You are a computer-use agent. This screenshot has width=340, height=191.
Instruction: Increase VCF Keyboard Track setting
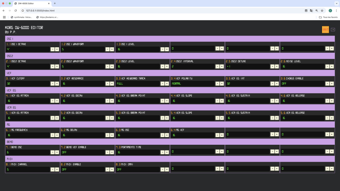click(167, 84)
